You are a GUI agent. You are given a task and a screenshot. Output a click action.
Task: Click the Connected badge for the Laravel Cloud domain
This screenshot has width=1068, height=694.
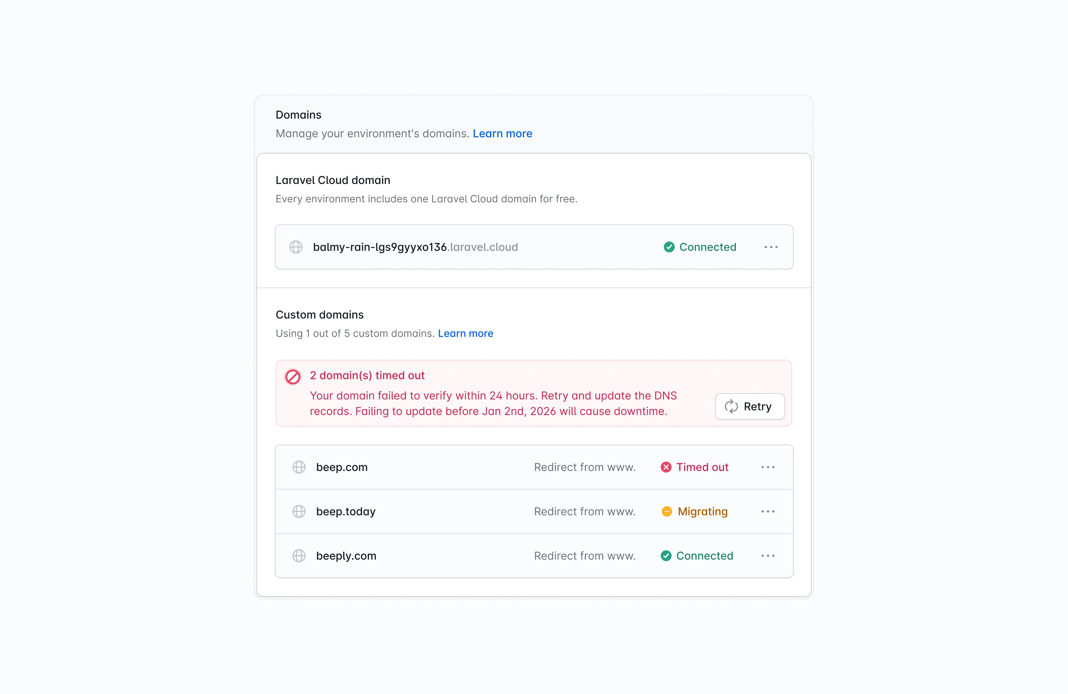(700, 247)
